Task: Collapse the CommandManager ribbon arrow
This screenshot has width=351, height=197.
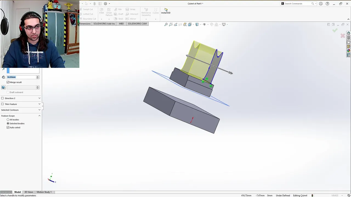Action: [x=348, y=19]
